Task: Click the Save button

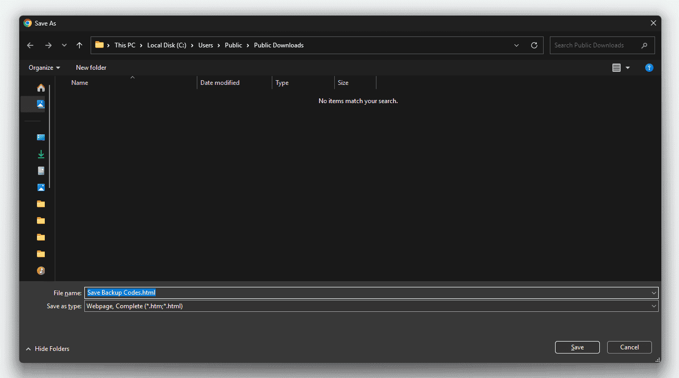Action: pyautogui.click(x=577, y=347)
